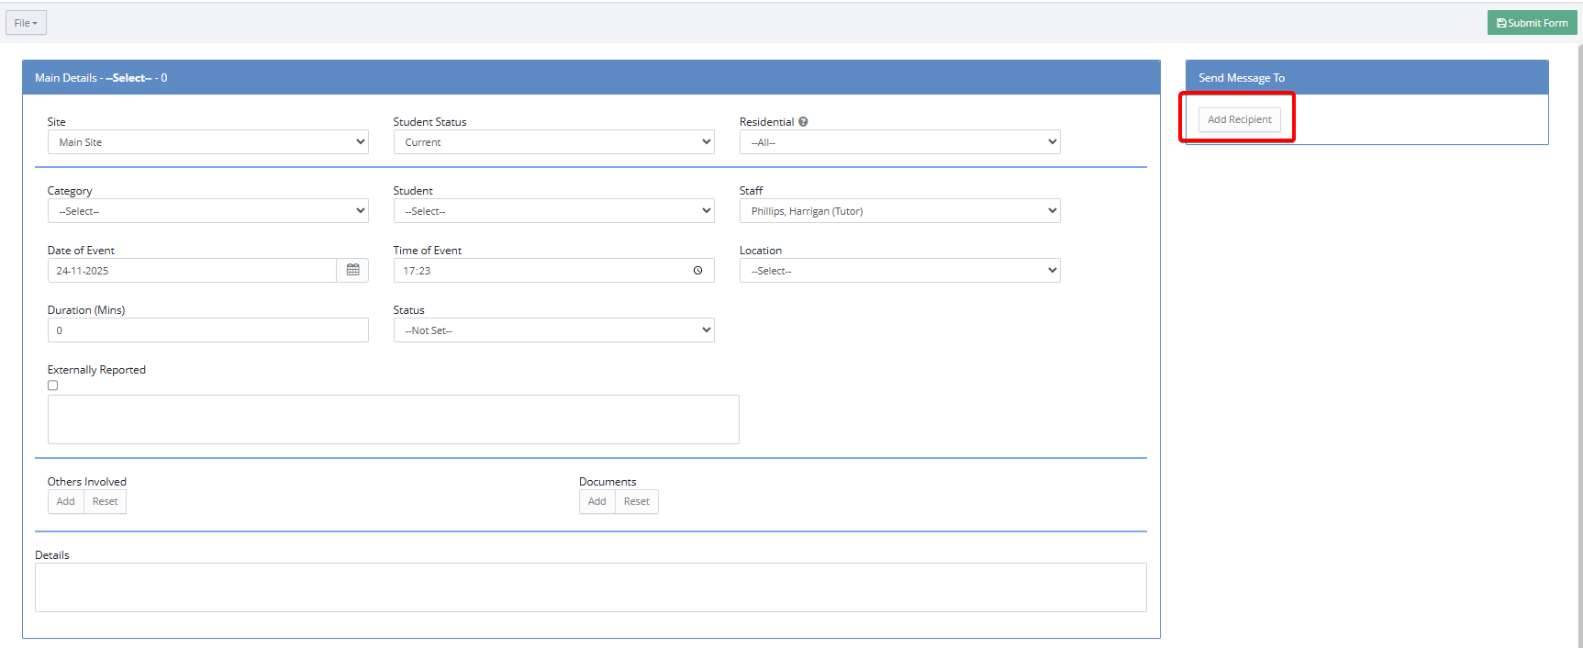
Task: Click the clock icon in Time of Event
Action: click(697, 271)
